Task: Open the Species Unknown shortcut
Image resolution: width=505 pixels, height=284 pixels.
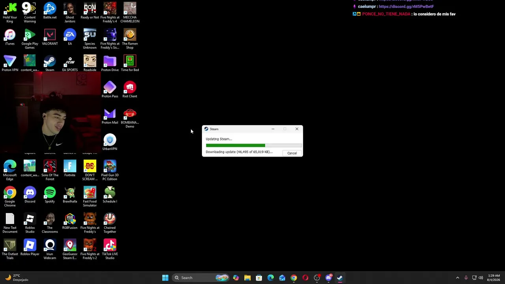Action: coord(90,39)
